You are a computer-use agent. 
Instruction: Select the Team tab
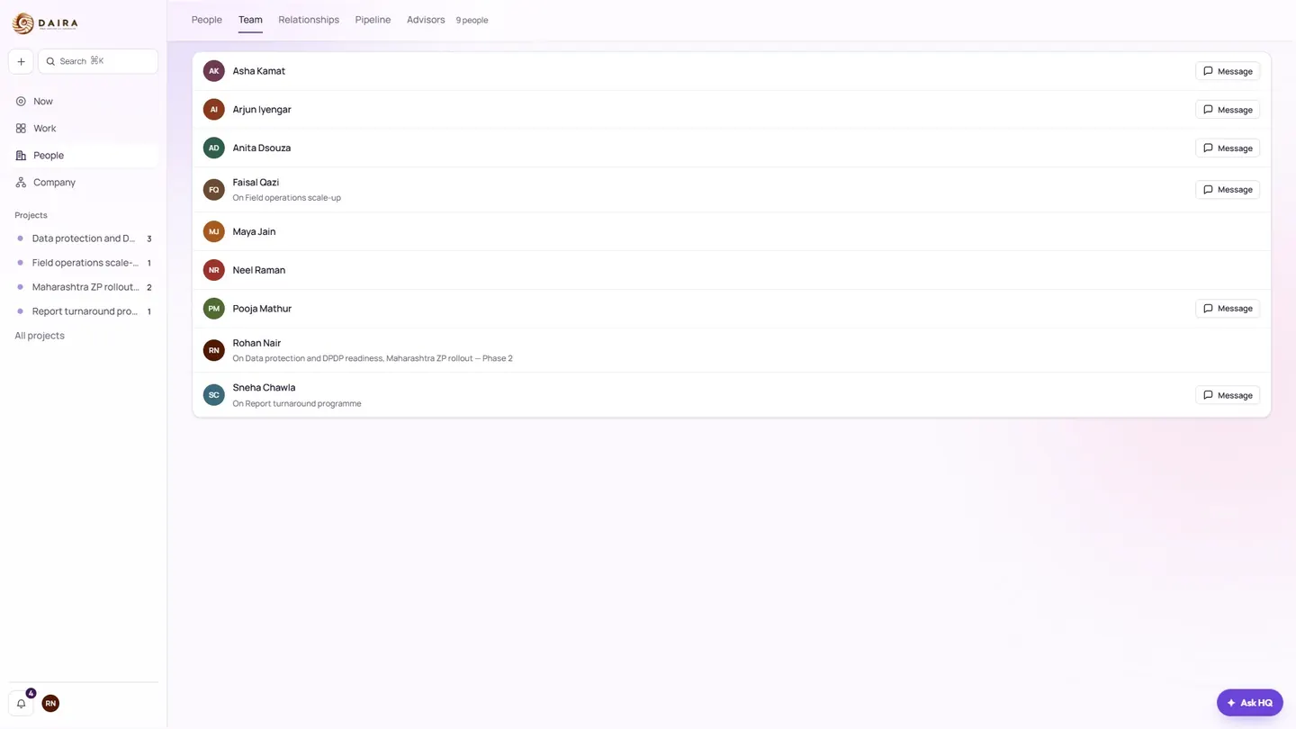[250, 20]
